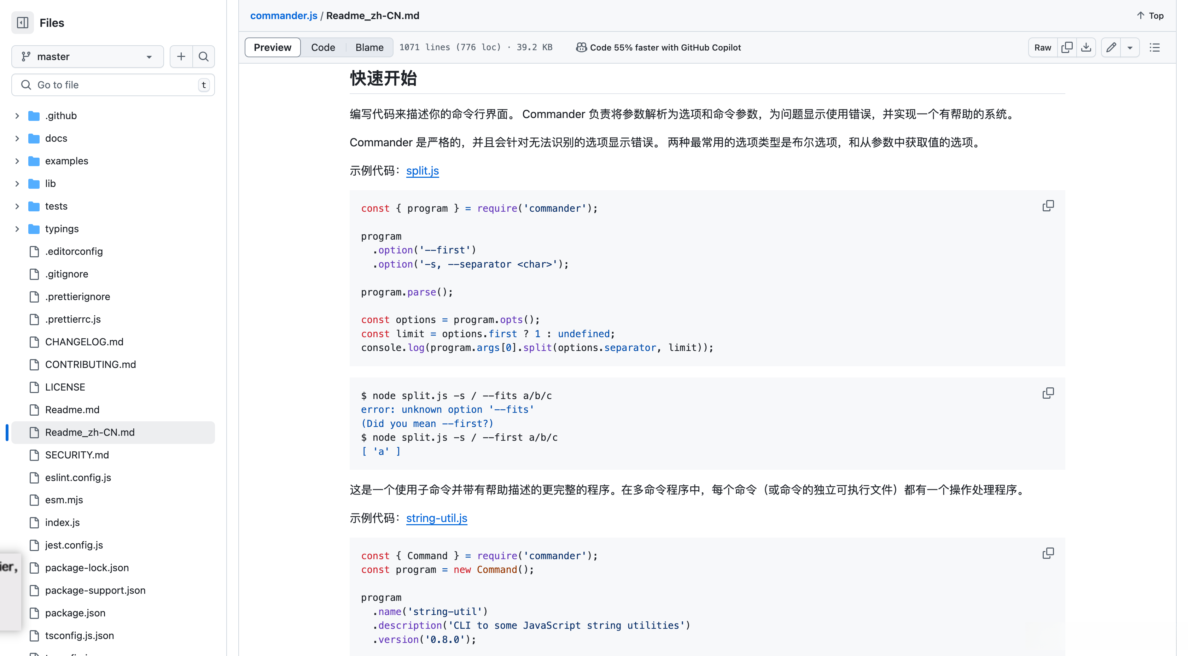
Task: Jump back using the Top button
Action: point(1149,15)
